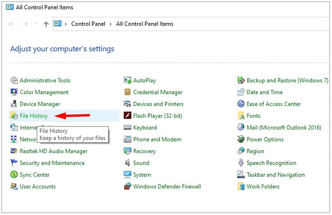Select the Control Panel breadcrumb segment
Image resolution: width=332 pixels, height=215 pixels.
click(x=88, y=24)
